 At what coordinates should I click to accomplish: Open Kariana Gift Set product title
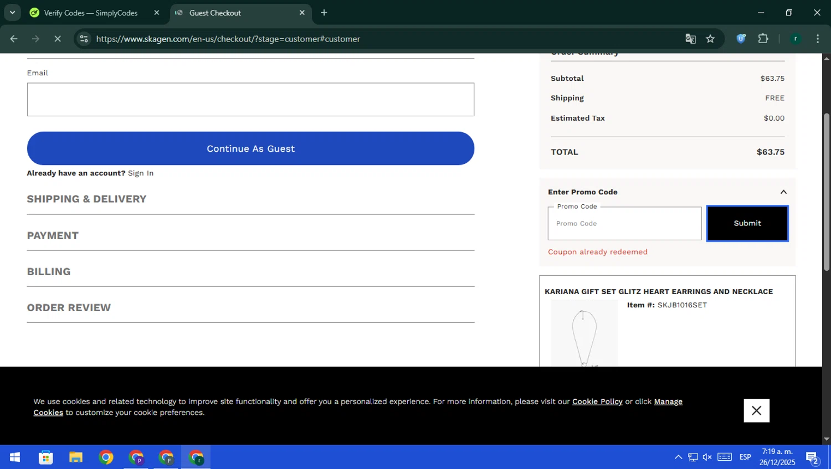(659, 292)
